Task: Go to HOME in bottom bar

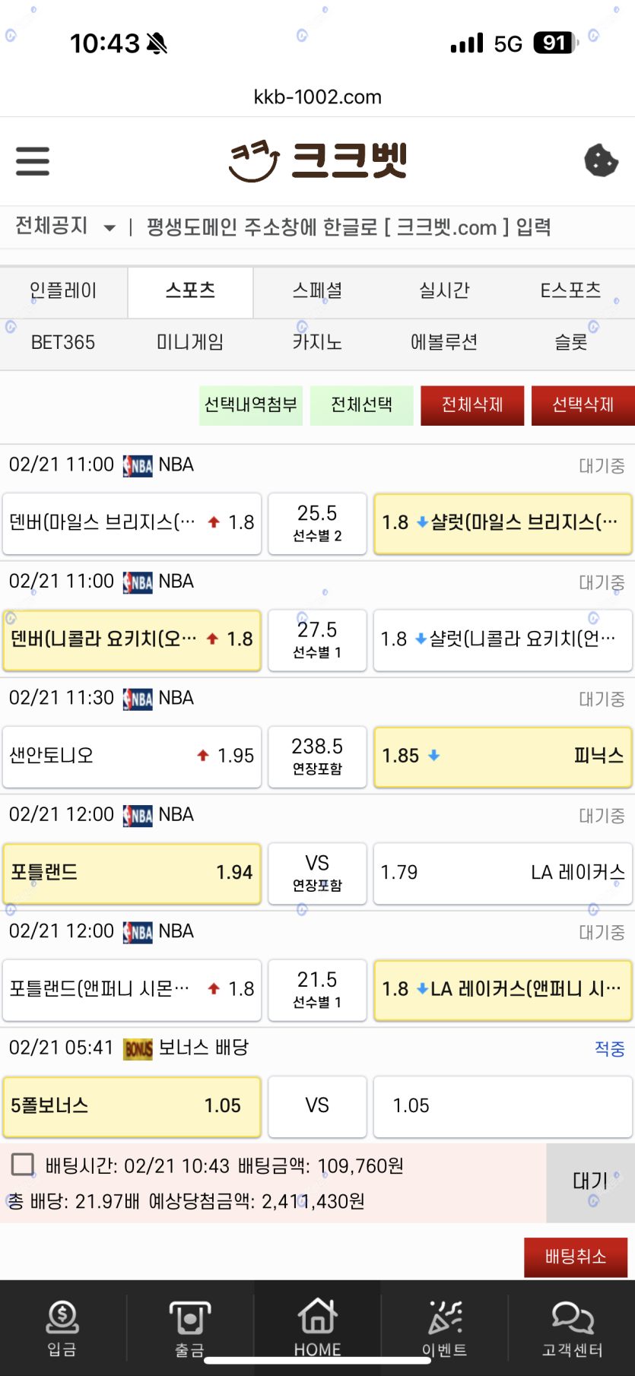Action: 317,1327
